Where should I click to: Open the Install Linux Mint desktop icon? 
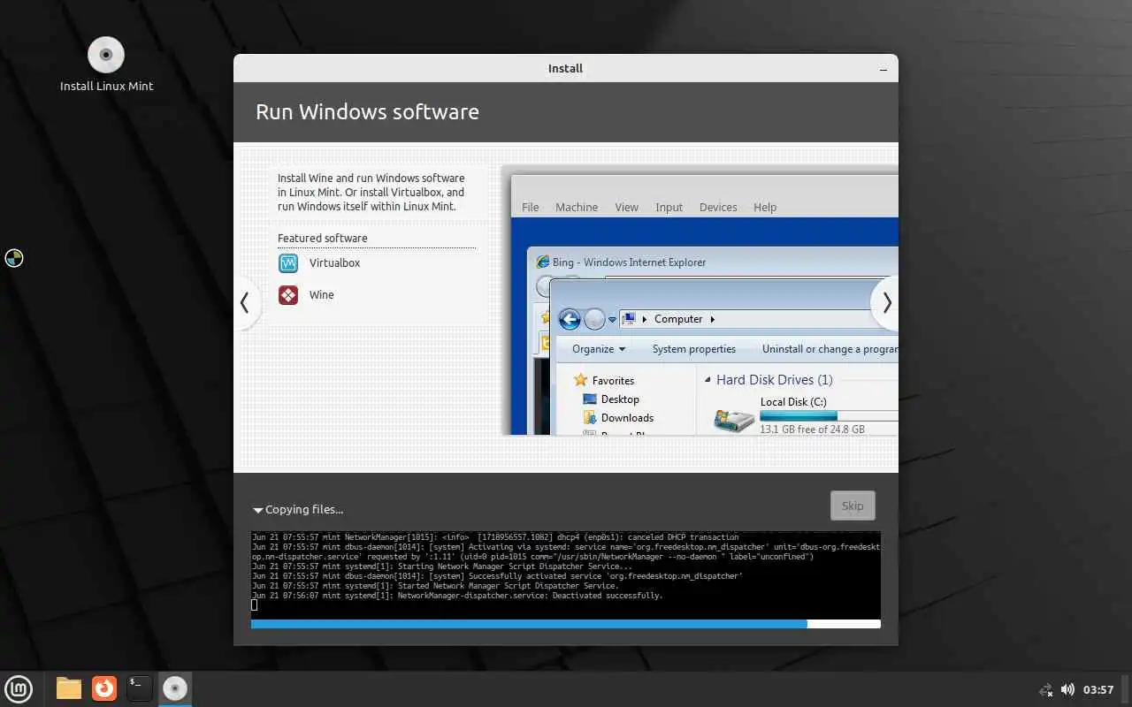(106, 64)
